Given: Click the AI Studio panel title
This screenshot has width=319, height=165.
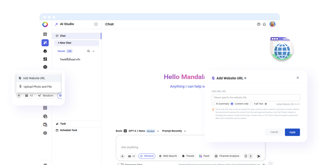Looking at the screenshot, I should [x=67, y=24].
